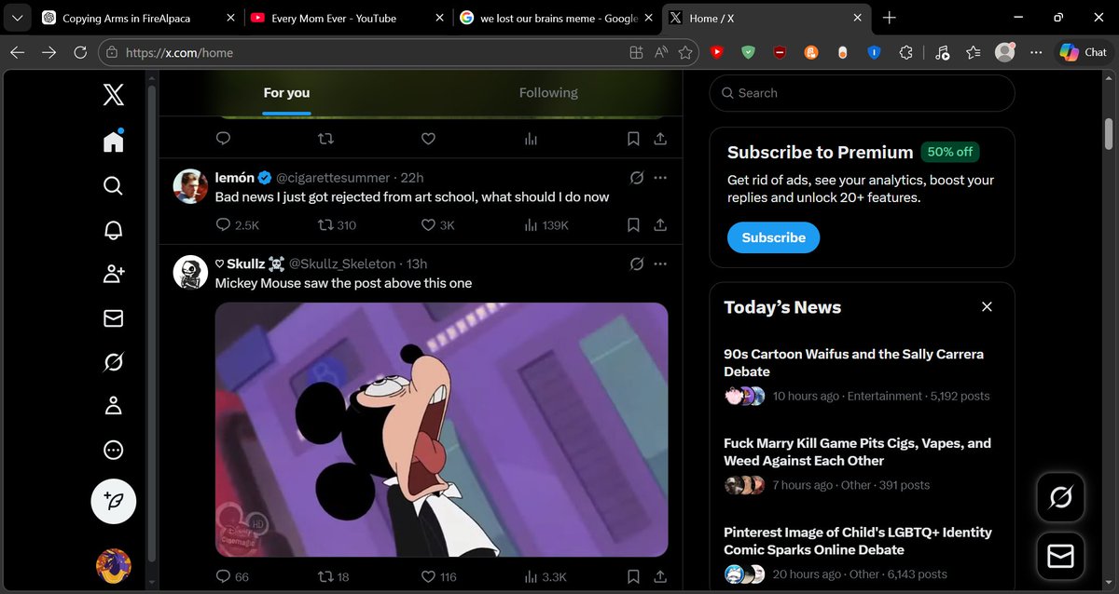Toggle browser read aloud icon in address bar
1119x594 pixels.
pyautogui.click(x=661, y=53)
